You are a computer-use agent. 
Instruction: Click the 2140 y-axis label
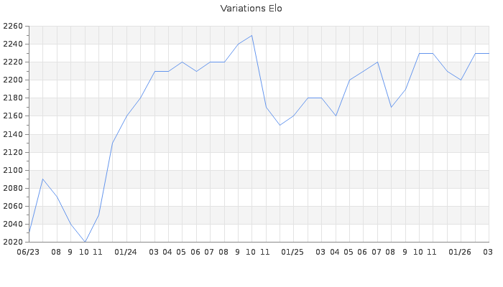pyautogui.click(x=13, y=134)
